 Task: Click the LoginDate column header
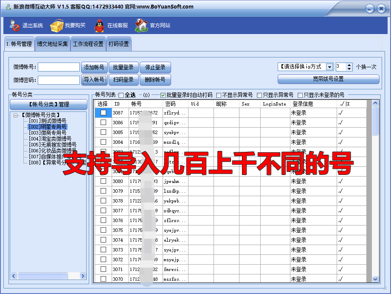point(275,104)
